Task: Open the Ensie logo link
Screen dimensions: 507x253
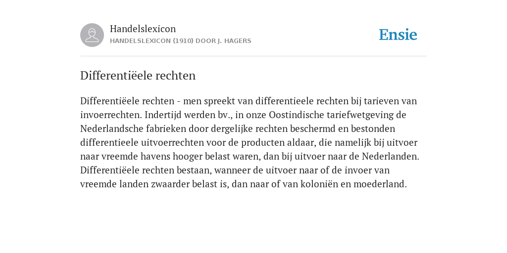Action: [398, 35]
